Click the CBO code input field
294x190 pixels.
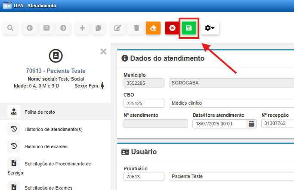(144, 103)
